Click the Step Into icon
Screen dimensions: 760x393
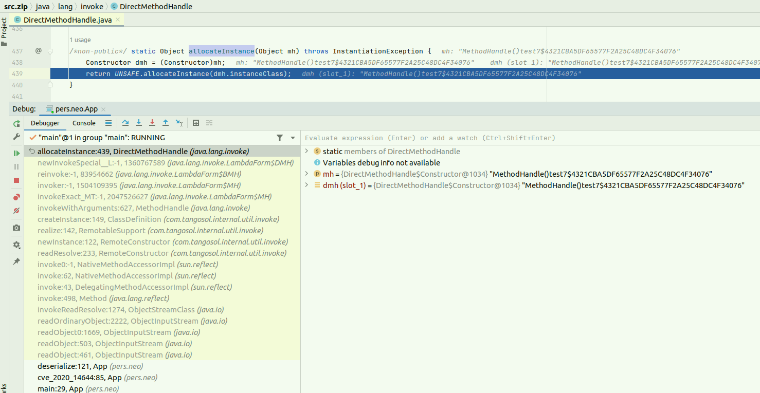click(139, 123)
